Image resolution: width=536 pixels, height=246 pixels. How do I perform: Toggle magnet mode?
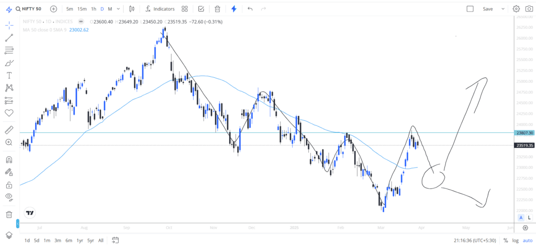coord(9,159)
